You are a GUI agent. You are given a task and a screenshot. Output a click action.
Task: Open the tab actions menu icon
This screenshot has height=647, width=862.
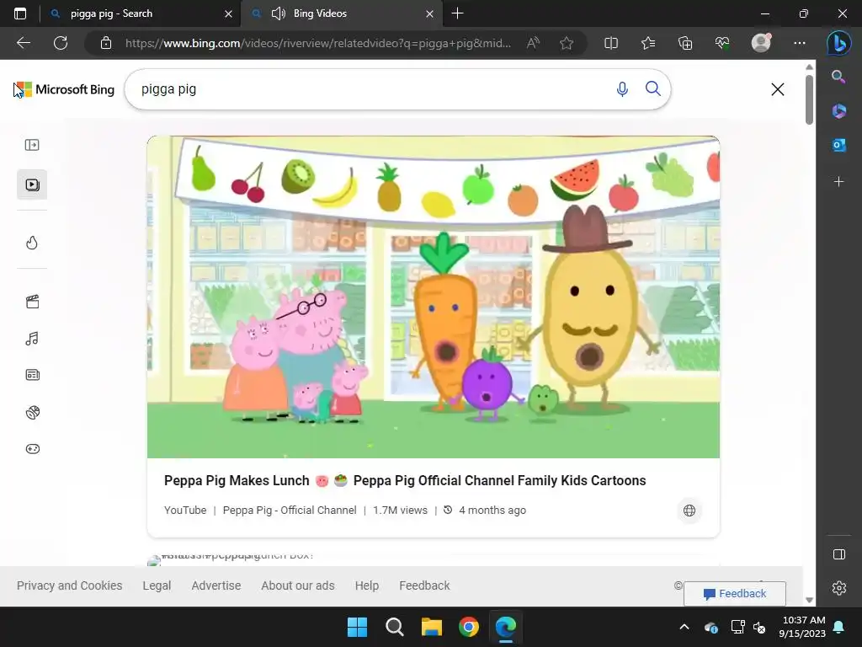(20, 13)
